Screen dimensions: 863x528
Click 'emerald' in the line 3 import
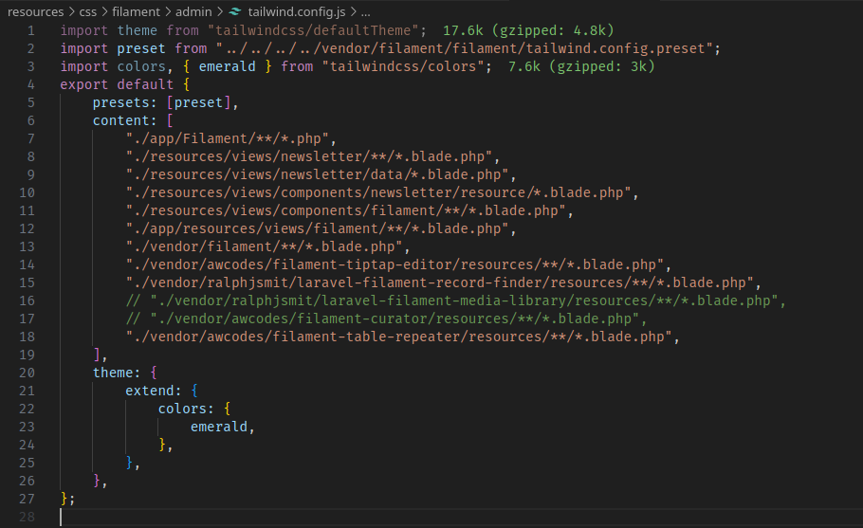228,66
